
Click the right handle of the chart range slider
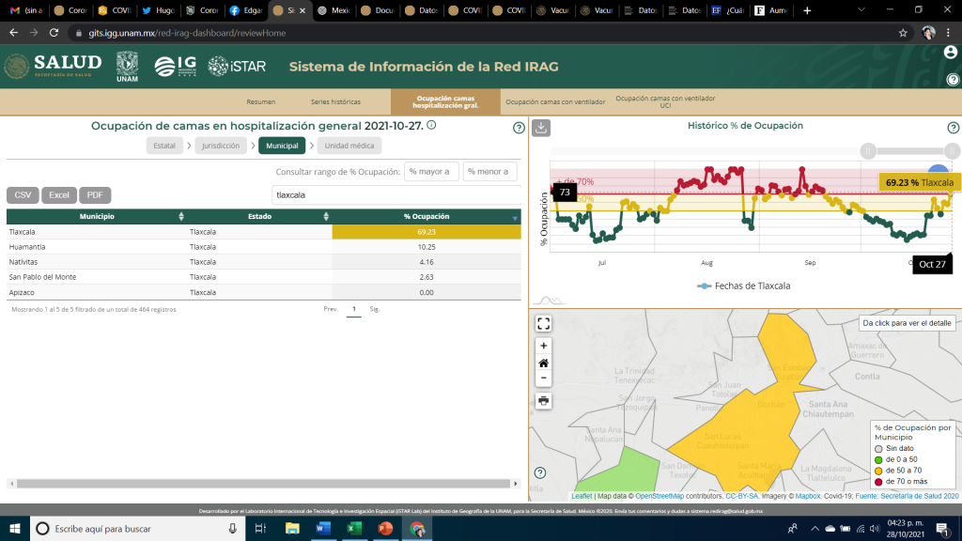pyautogui.click(x=952, y=150)
